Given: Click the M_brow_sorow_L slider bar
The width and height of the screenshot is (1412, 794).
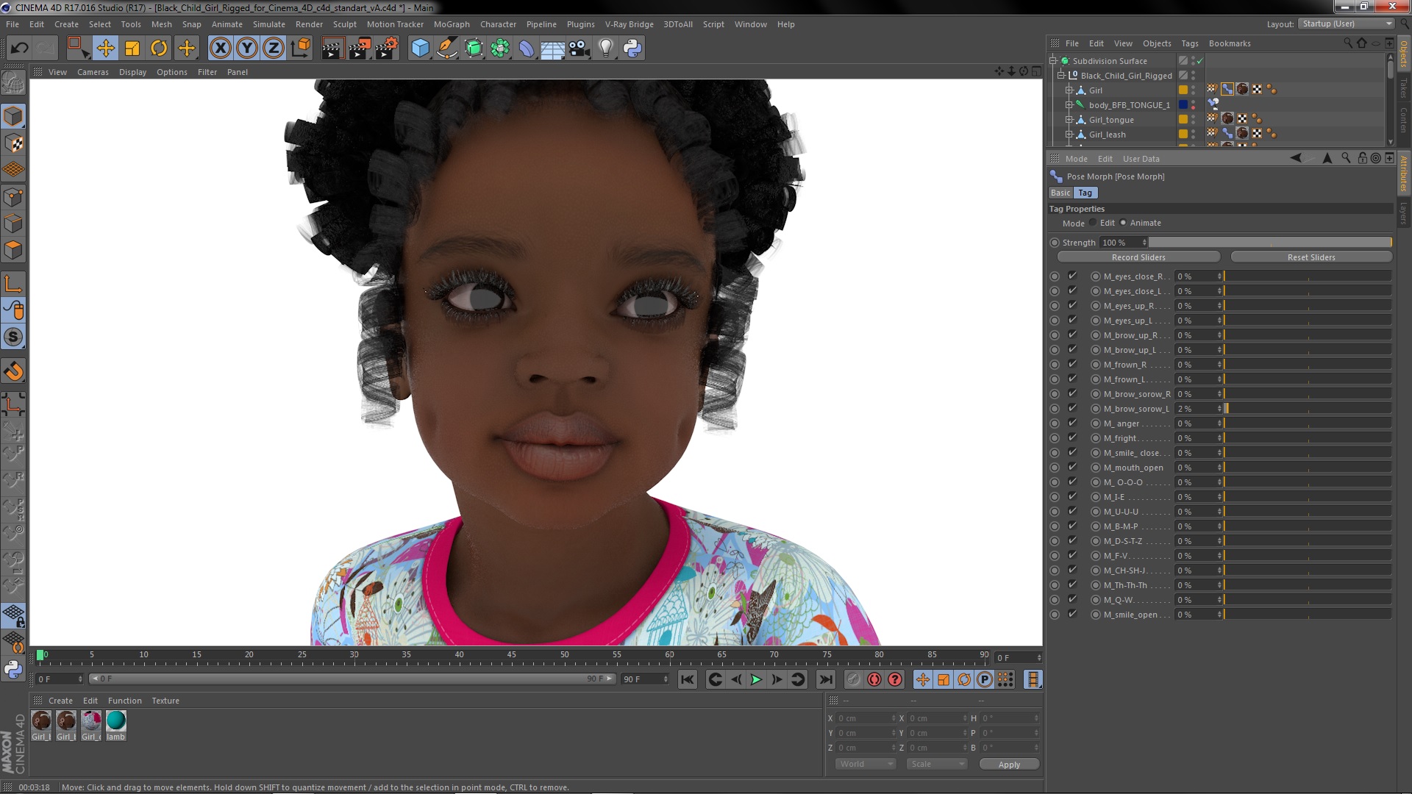Looking at the screenshot, I should (x=1308, y=409).
